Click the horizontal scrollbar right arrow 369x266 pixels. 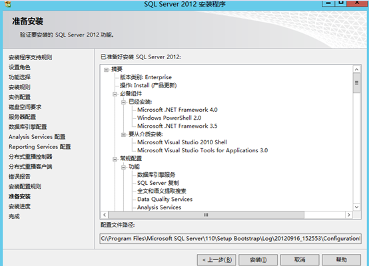349,215
